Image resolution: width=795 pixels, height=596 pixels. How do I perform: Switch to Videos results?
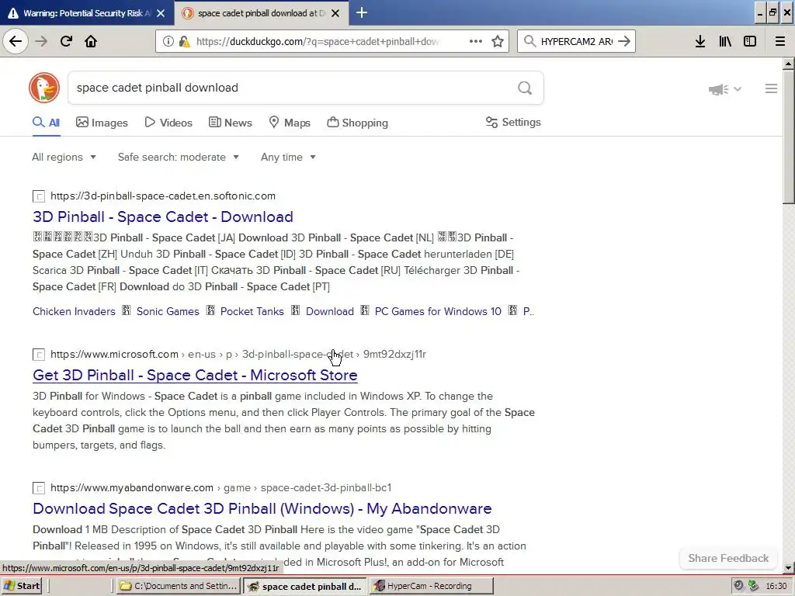pos(168,123)
